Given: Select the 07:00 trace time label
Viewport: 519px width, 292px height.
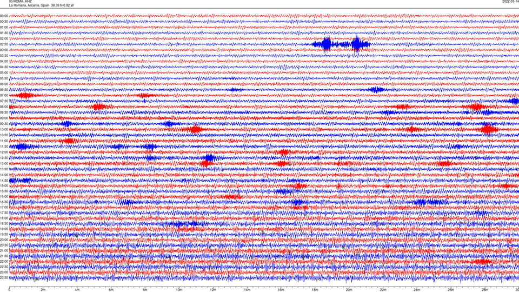Looking at the screenshot, I should 4,95.
